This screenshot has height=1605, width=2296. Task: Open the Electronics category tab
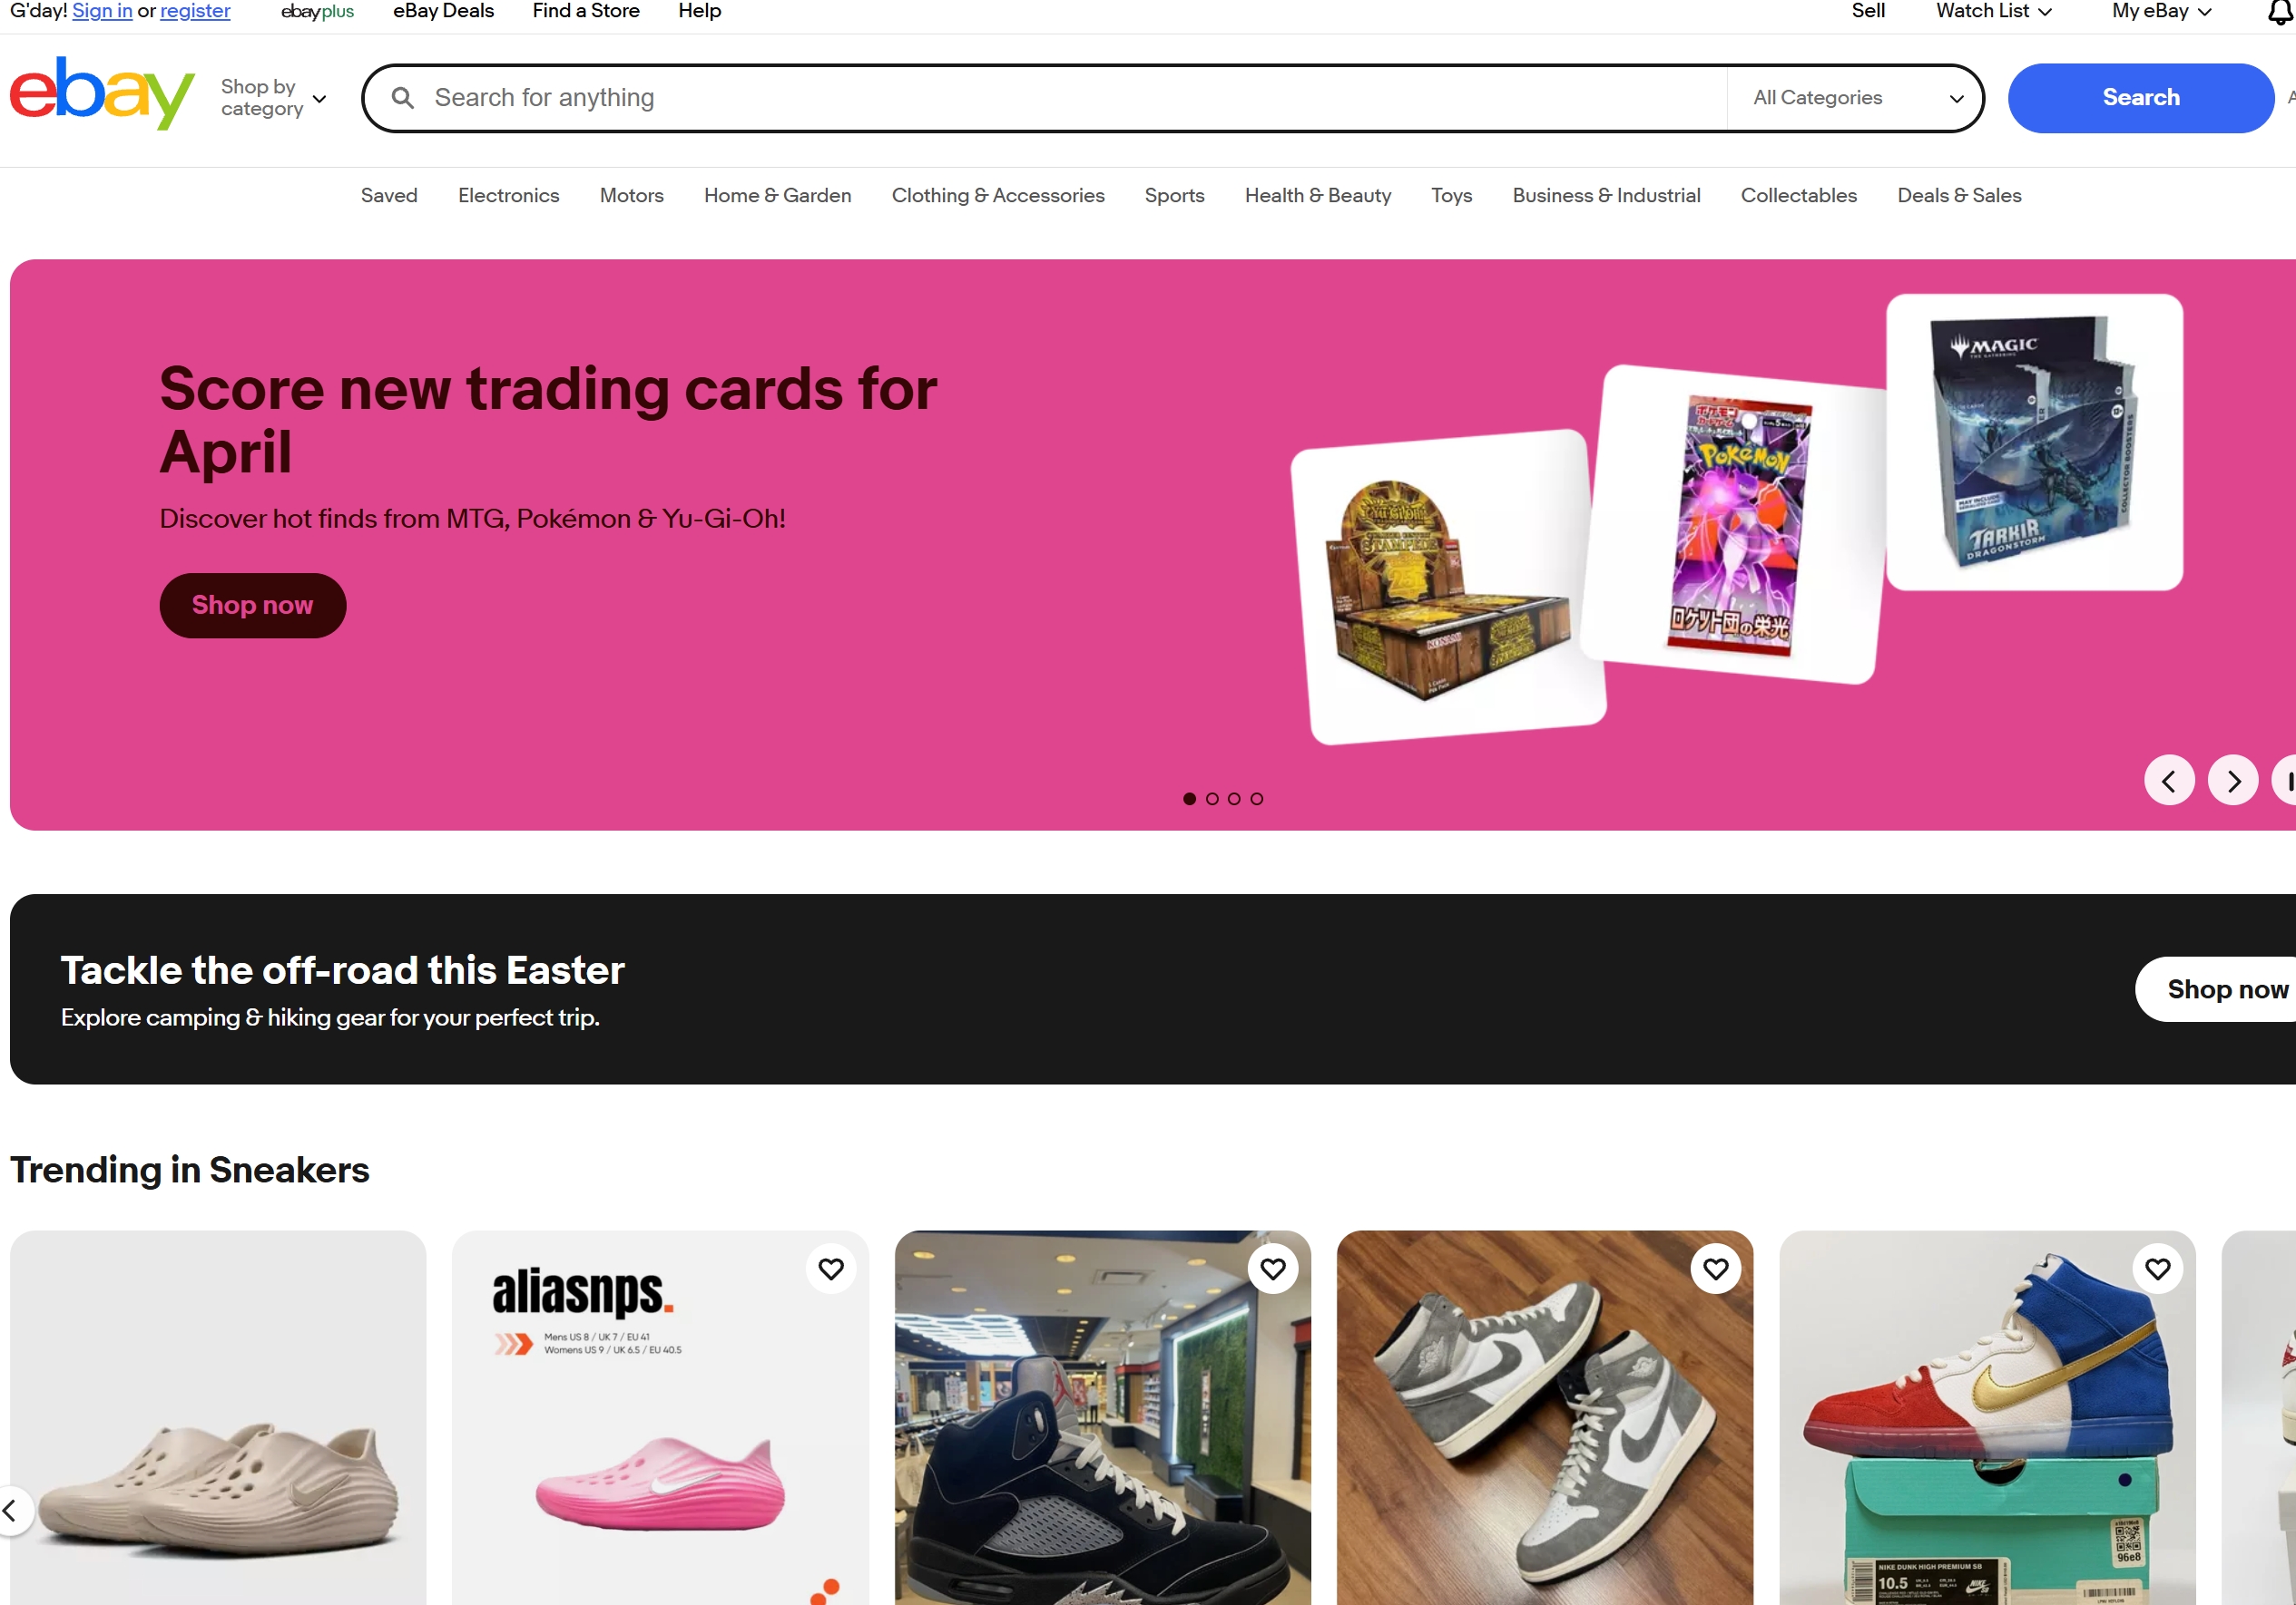[509, 196]
